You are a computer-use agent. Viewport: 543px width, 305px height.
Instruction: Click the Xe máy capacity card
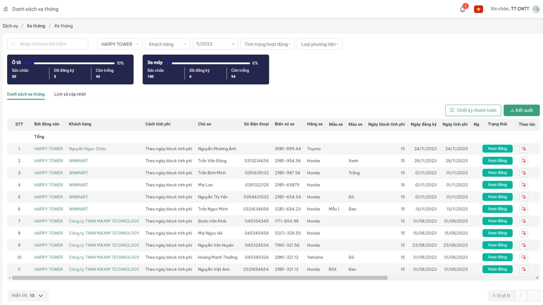[206, 69]
